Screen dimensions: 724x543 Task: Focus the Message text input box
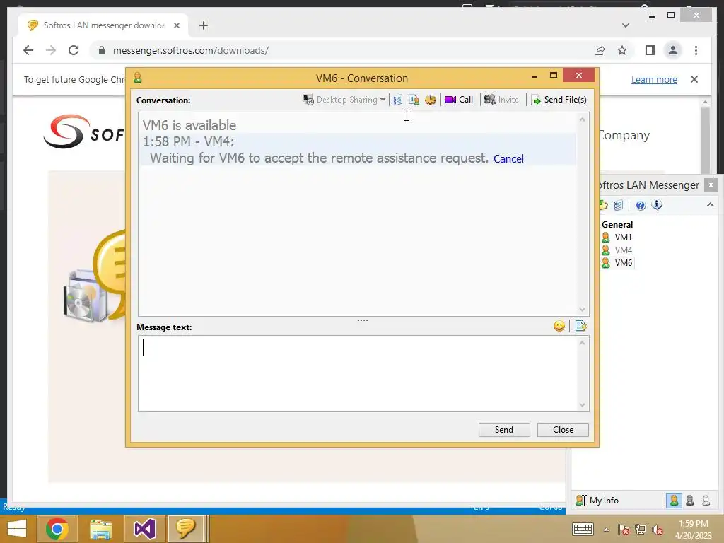[357, 373]
